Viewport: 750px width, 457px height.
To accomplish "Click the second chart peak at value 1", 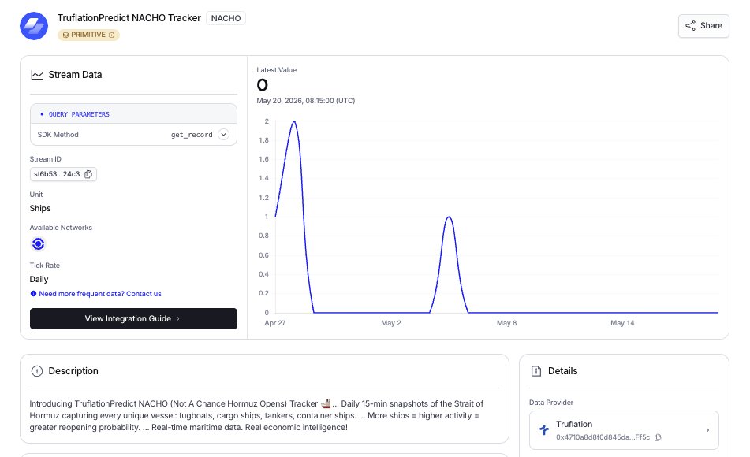I will click(449, 217).
